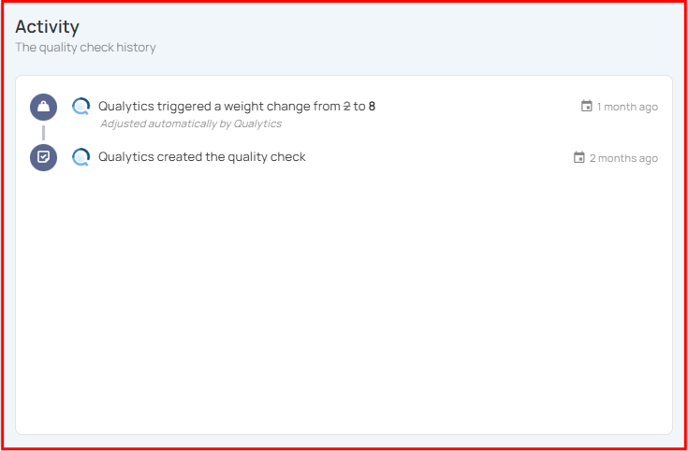Image resolution: width=688 pixels, height=451 pixels.
Task: Click the calendar icon next to 1 month ago
Action: pyautogui.click(x=586, y=106)
